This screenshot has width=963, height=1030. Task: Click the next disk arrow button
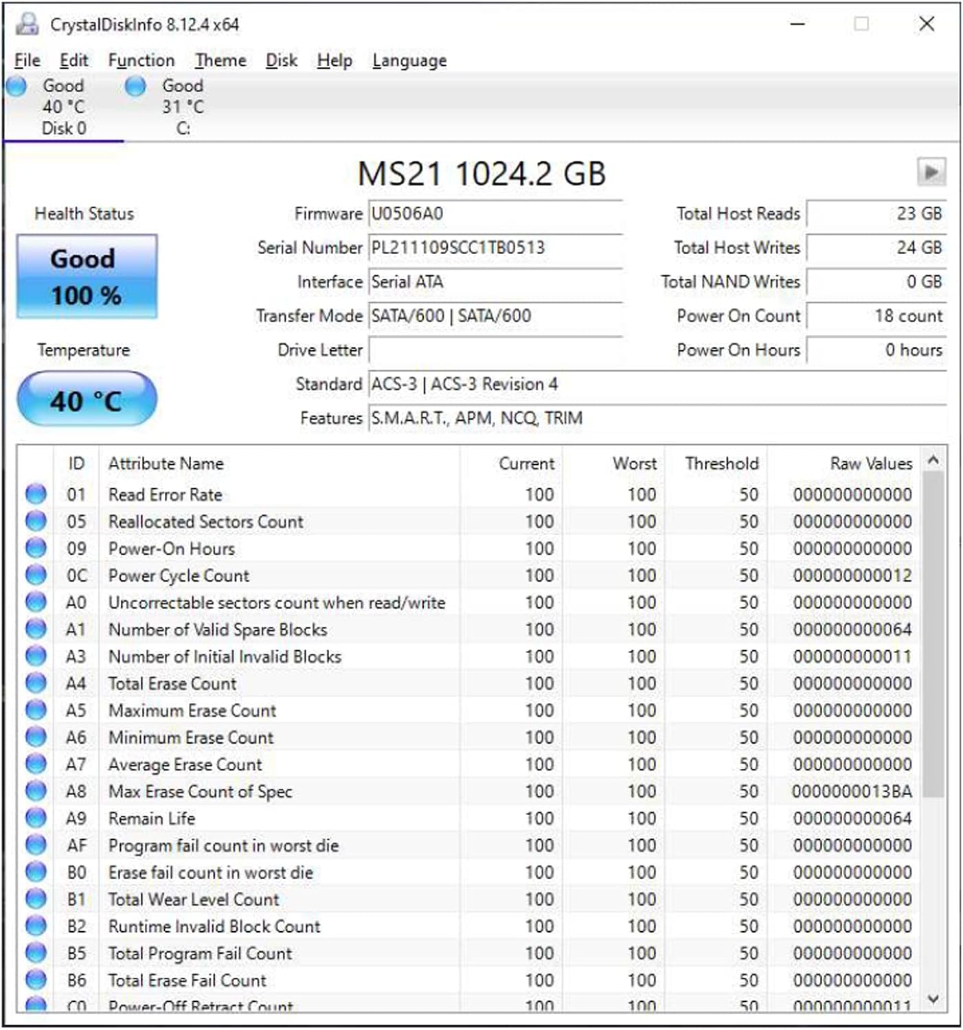(x=931, y=172)
